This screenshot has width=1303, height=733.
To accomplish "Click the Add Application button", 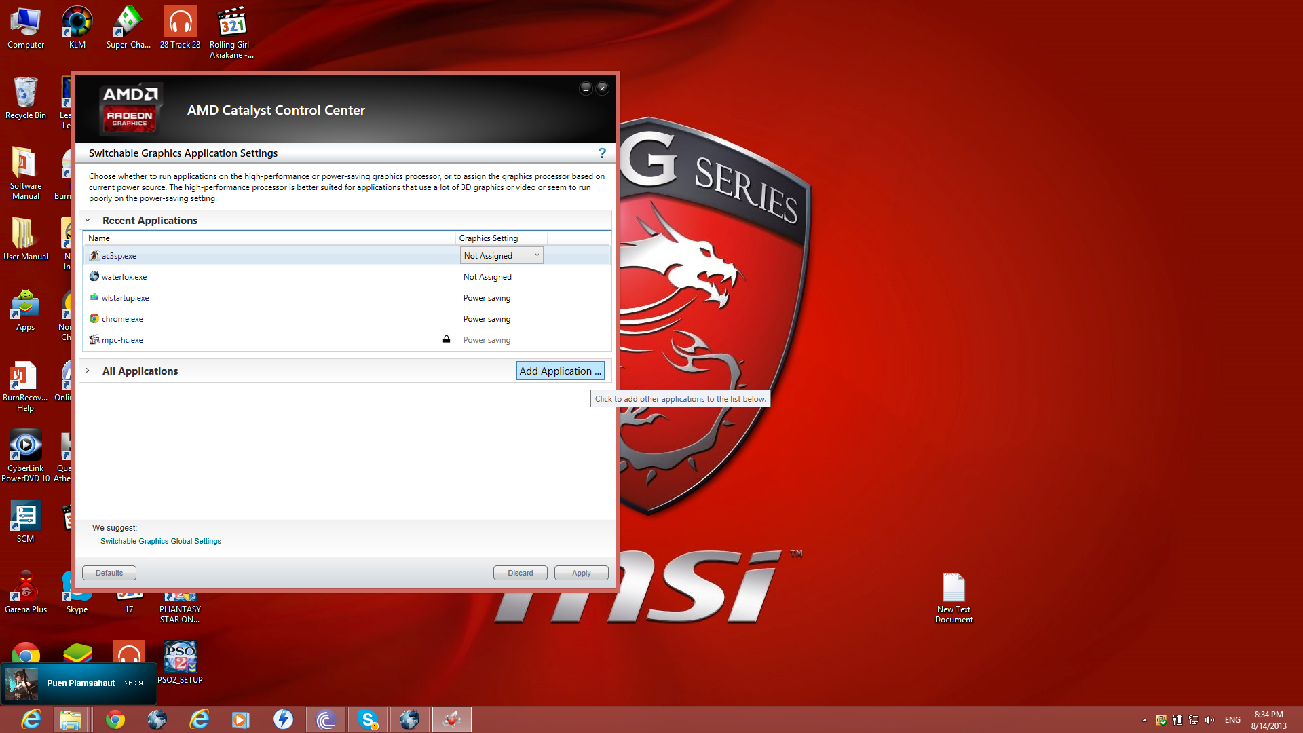I will (x=560, y=371).
